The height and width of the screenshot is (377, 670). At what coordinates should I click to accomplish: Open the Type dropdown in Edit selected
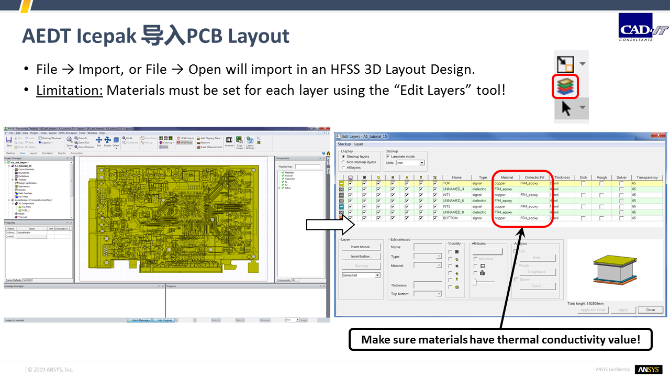point(439,256)
